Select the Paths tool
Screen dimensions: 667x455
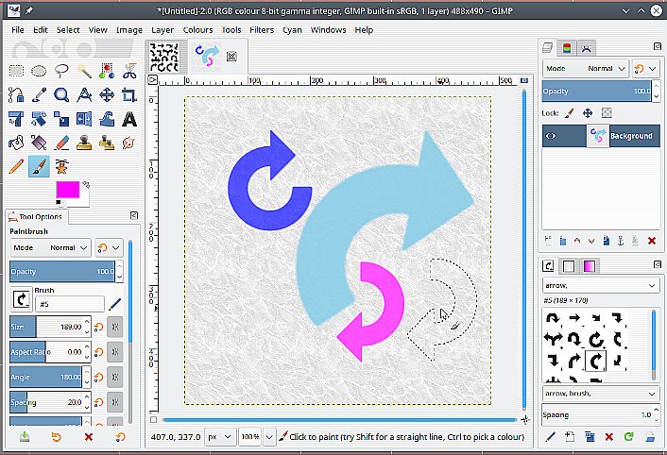16,94
